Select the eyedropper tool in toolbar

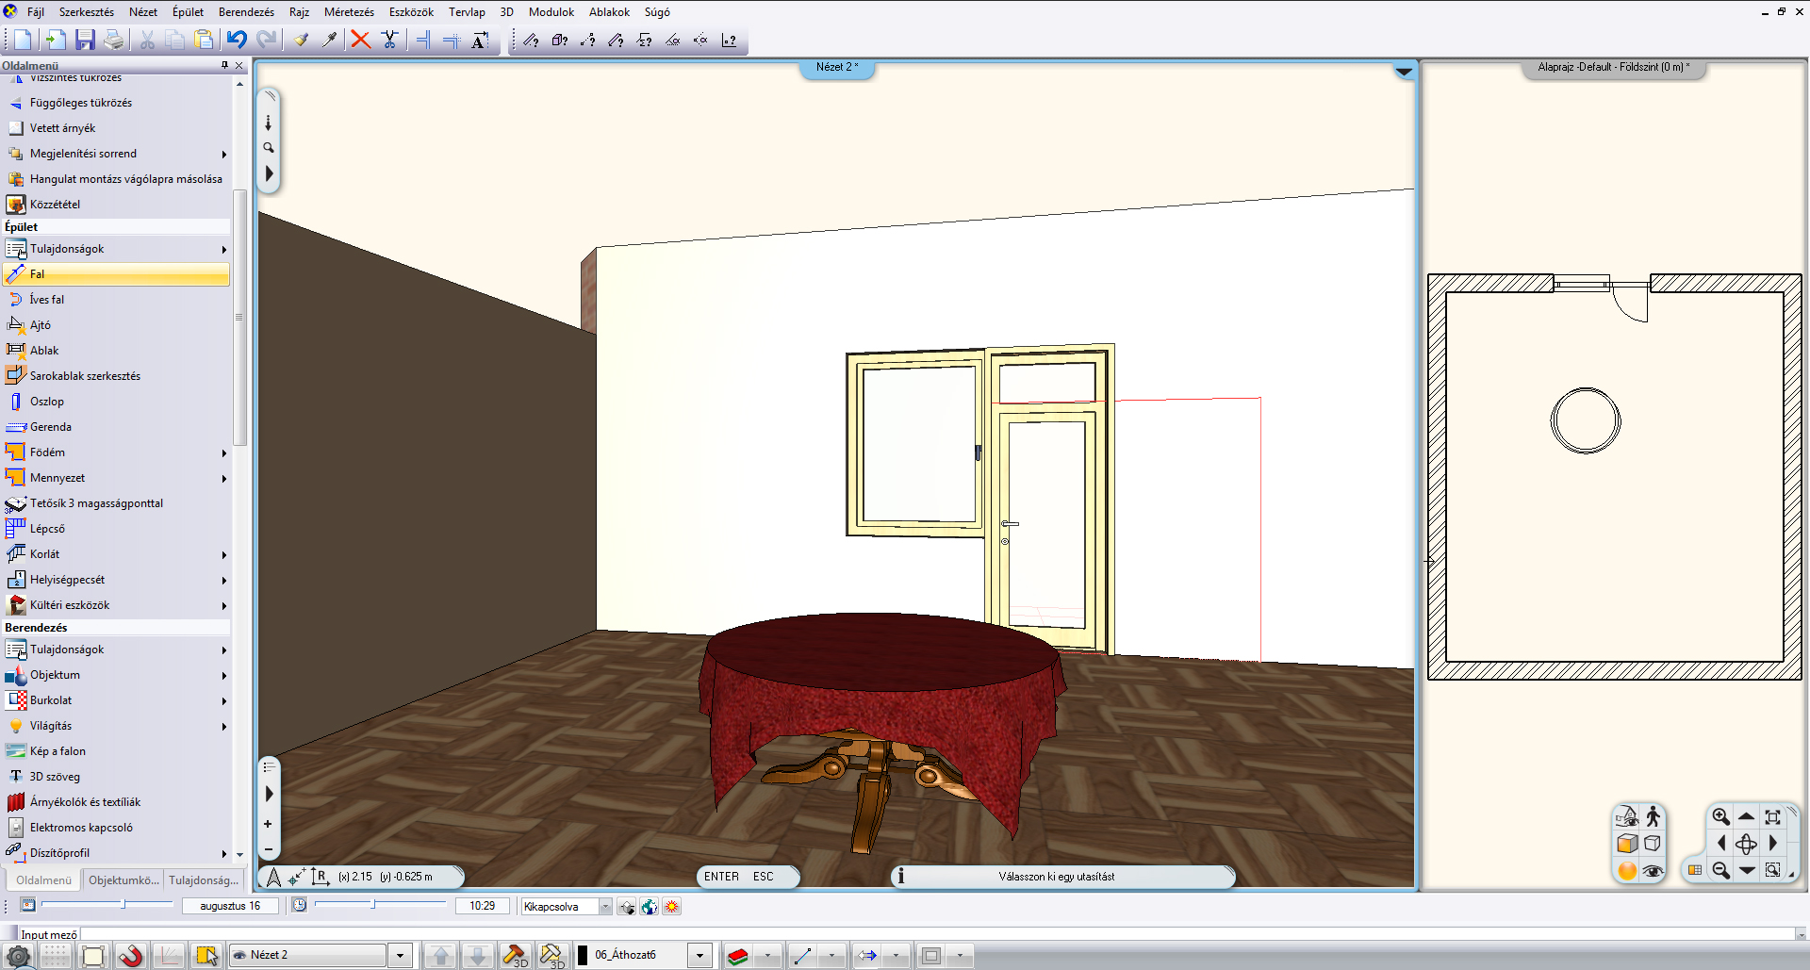click(x=329, y=40)
